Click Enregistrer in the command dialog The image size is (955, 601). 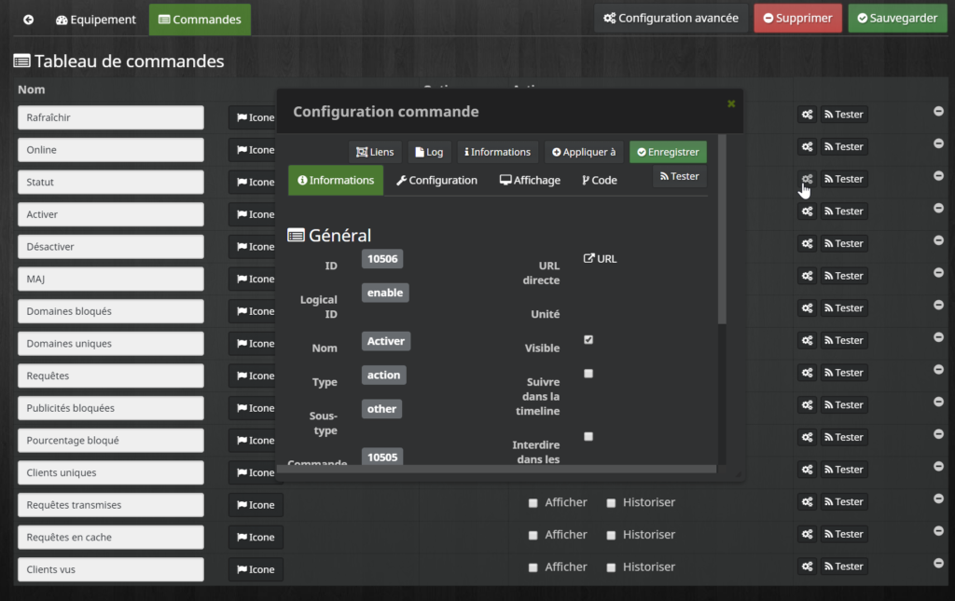pyautogui.click(x=668, y=152)
